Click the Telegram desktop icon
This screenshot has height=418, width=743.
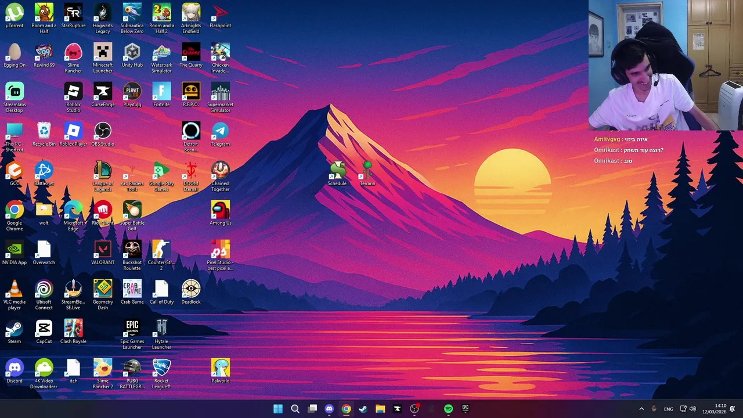[220, 135]
